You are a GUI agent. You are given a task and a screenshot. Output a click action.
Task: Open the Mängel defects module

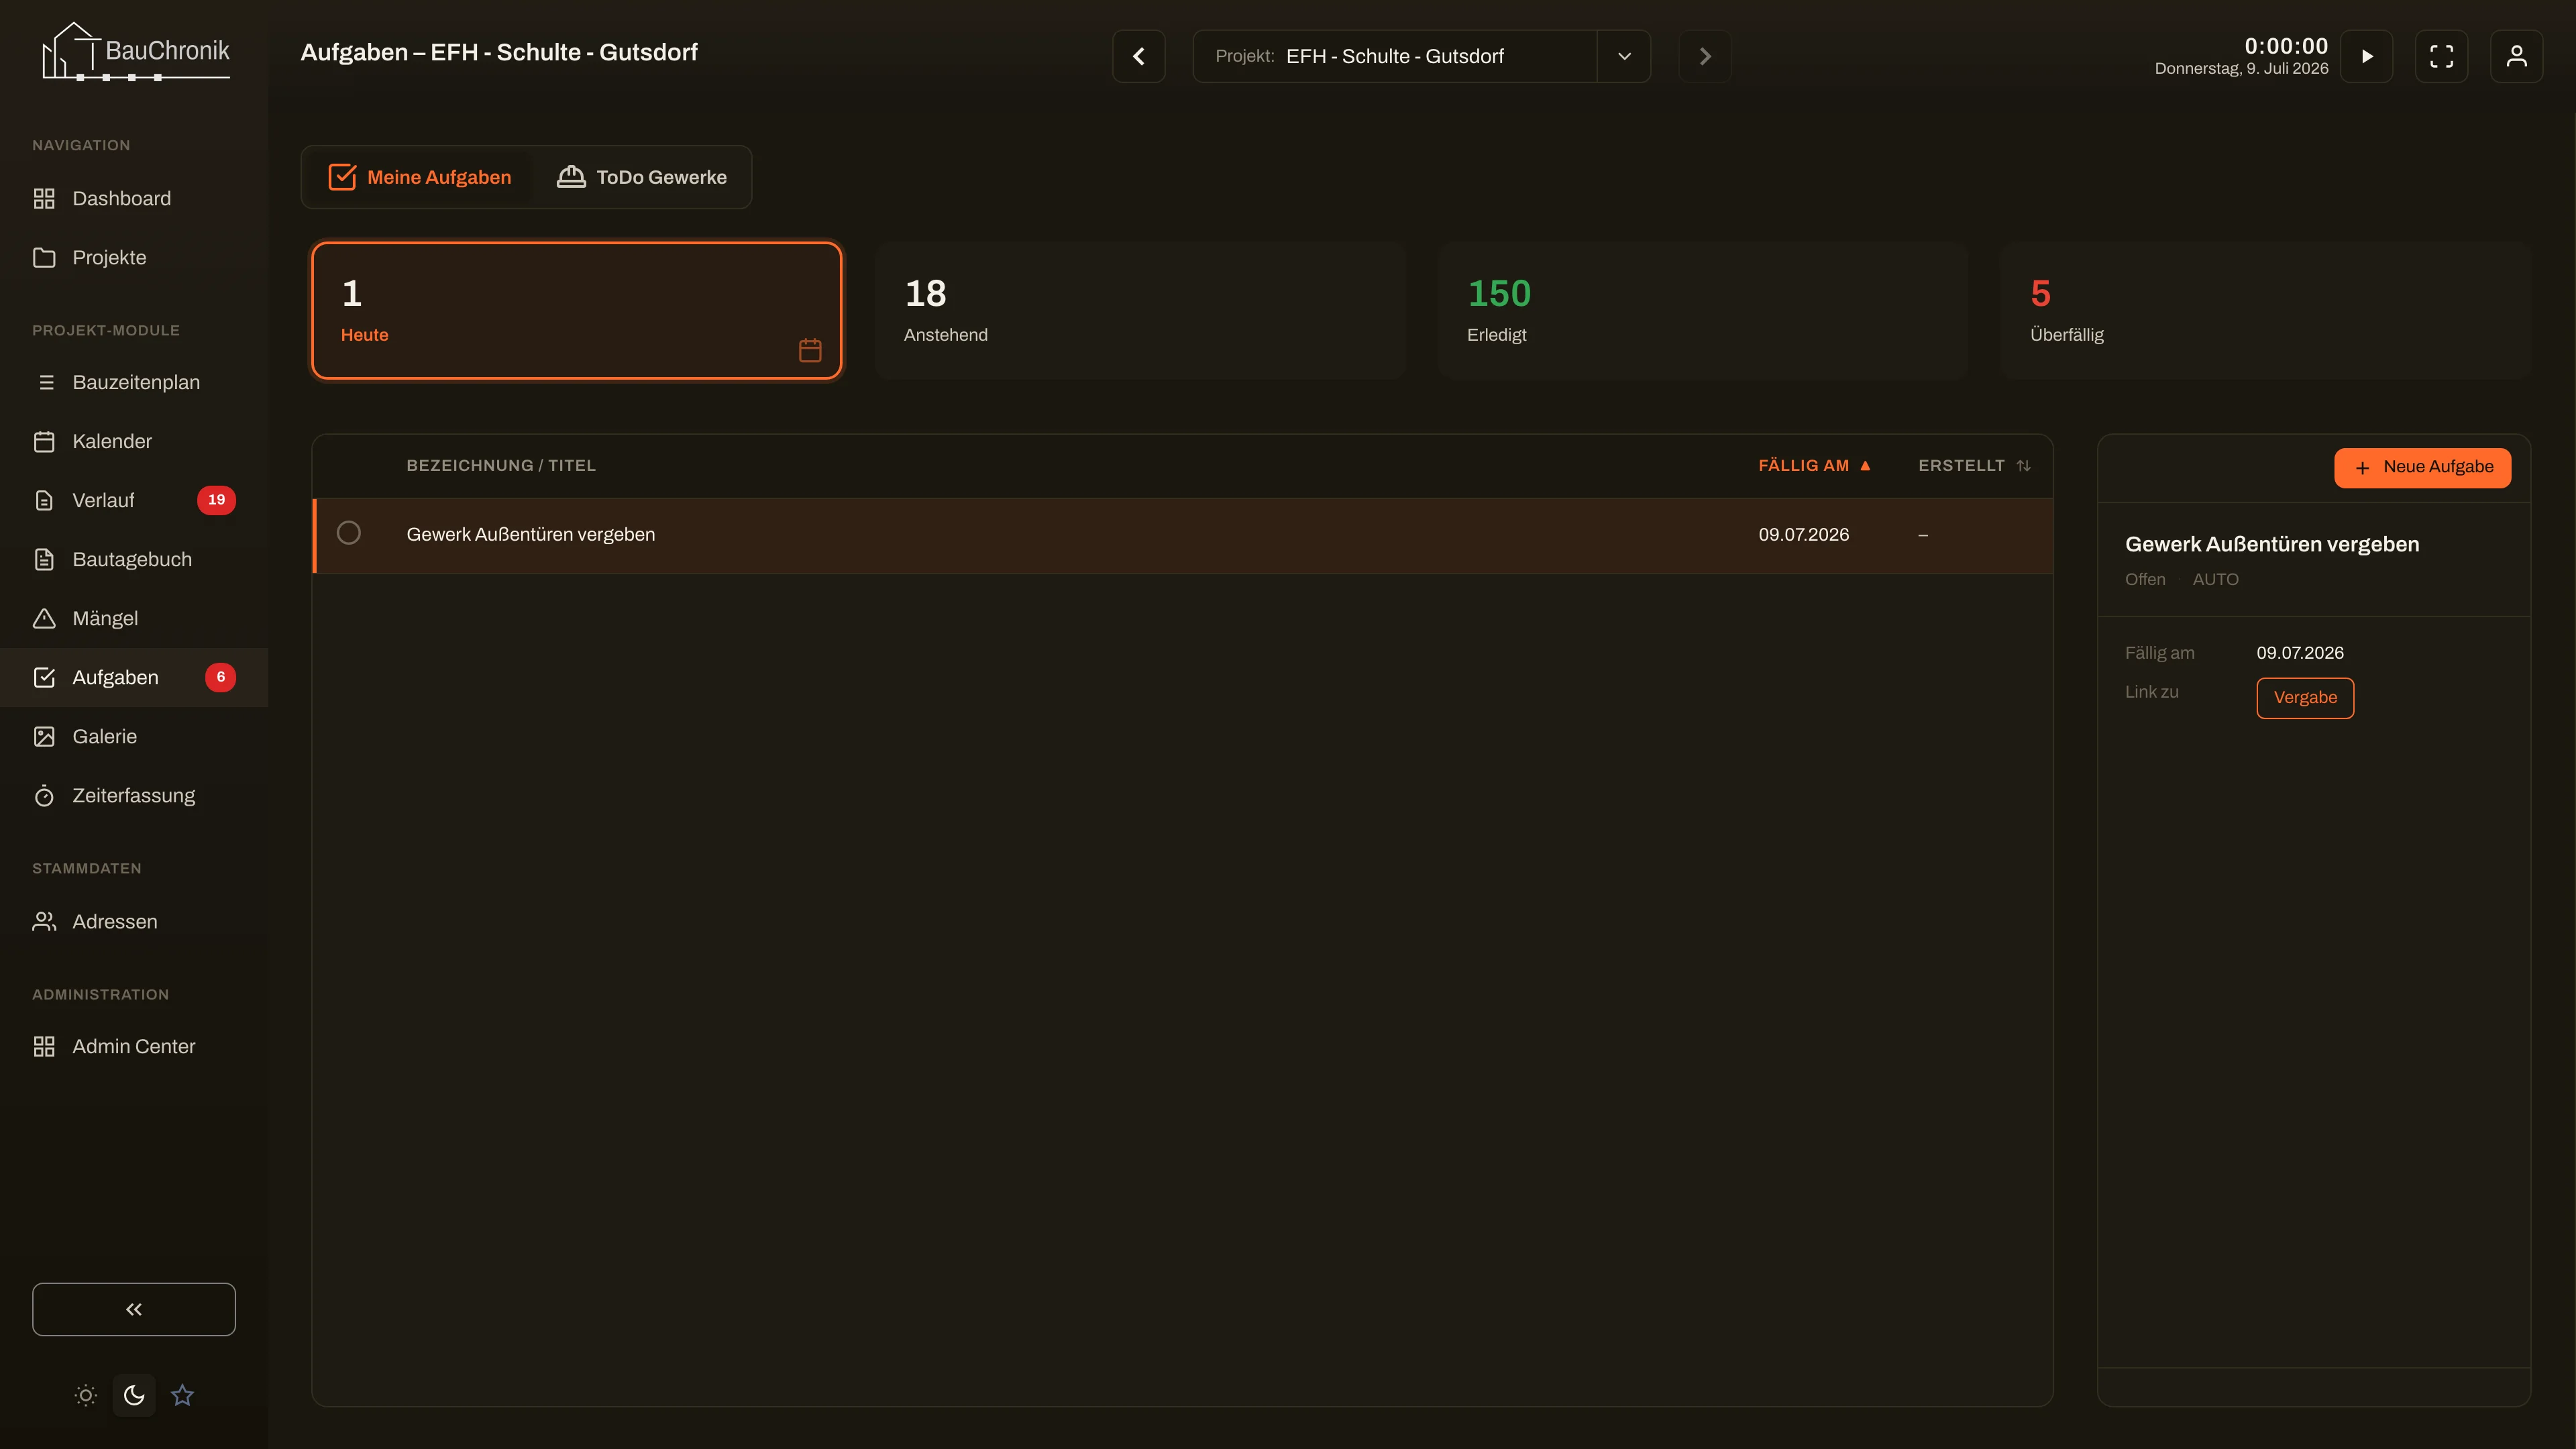click(134, 618)
